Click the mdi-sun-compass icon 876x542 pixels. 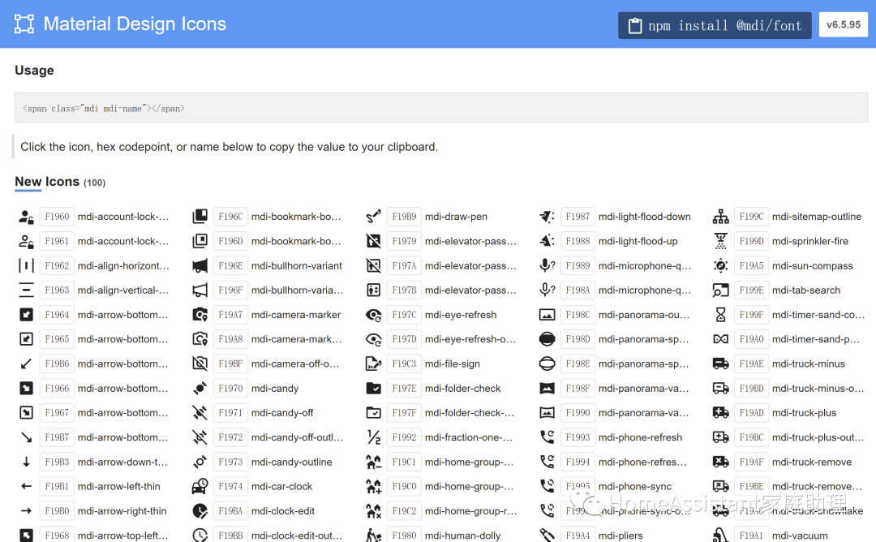(x=721, y=265)
